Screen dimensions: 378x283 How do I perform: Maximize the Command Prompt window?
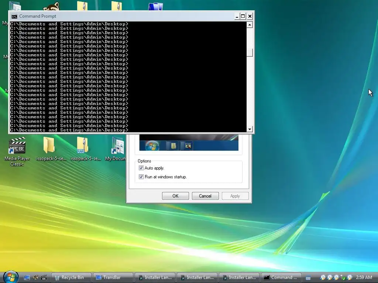(x=243, y=16)
